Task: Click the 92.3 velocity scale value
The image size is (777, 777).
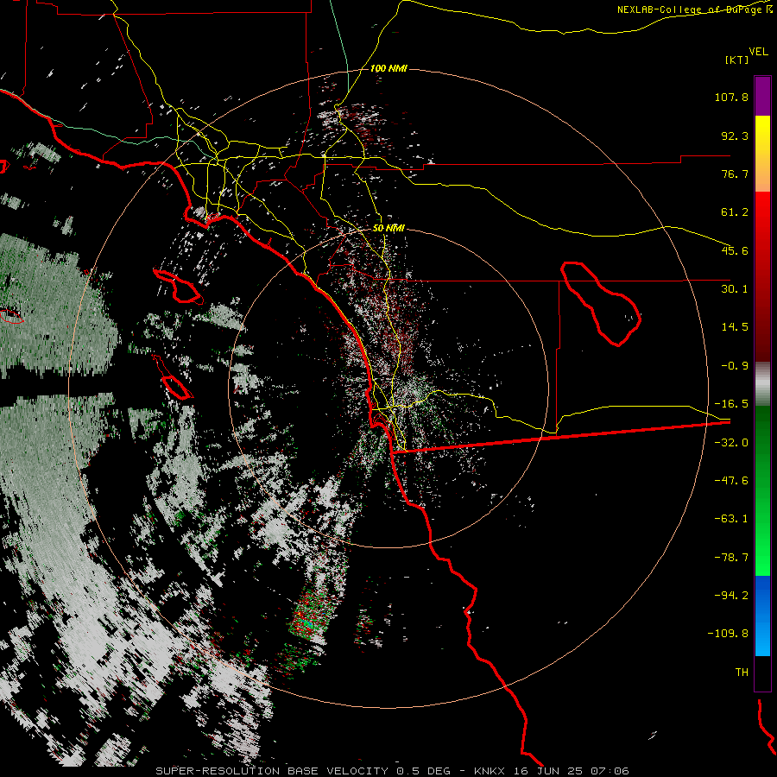Action: (x=735, y=136)
